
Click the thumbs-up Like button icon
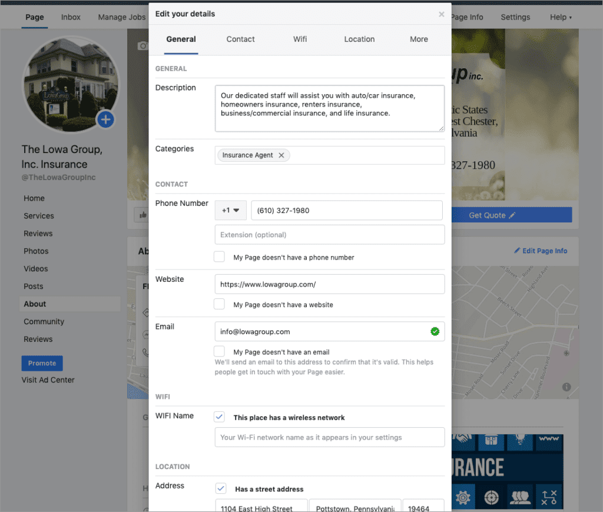pyautogui.click(x=143, y=215)
